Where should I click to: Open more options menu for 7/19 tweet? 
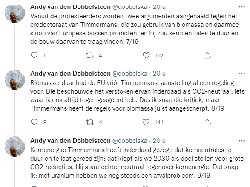tap(241, 7)
